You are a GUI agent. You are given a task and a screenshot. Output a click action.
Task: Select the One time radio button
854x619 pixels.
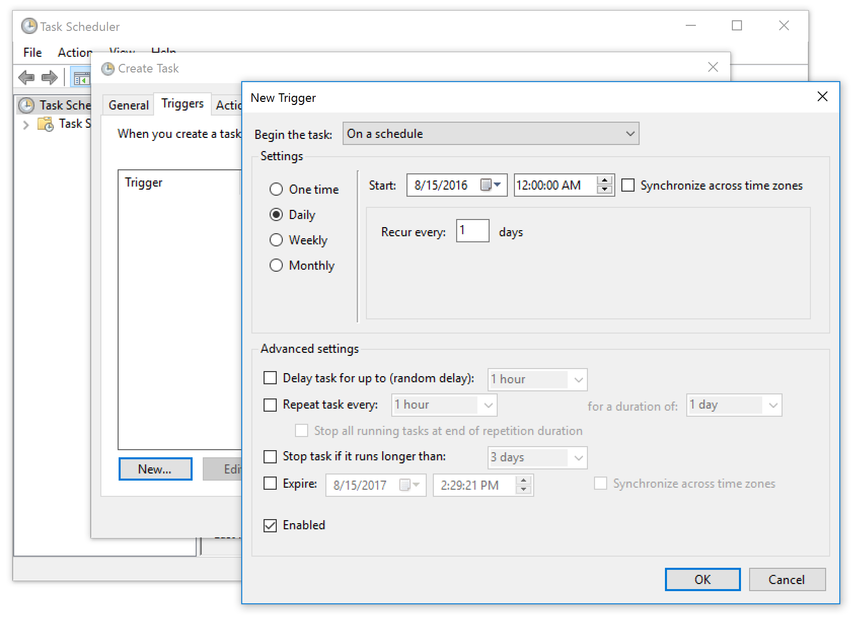[x=276, y=190]
